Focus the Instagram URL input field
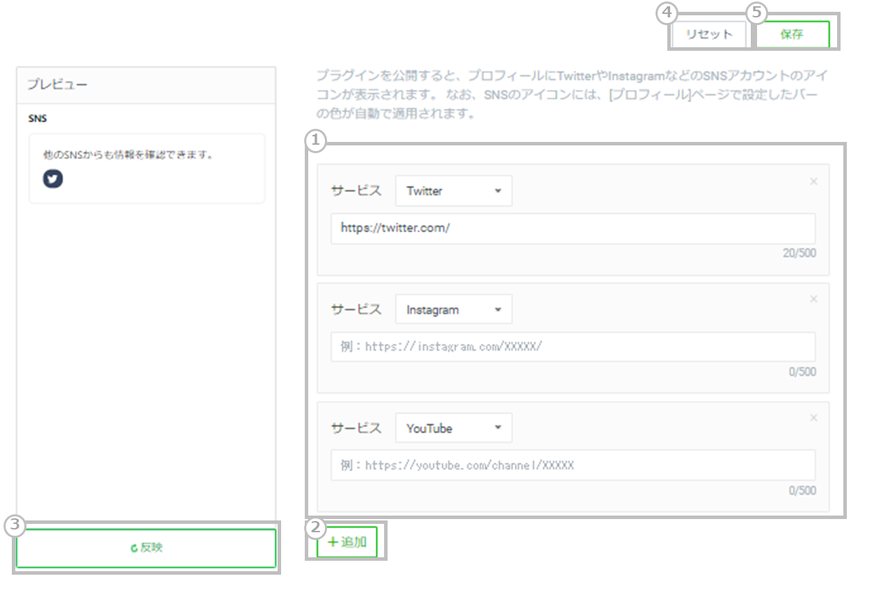The width and height of the screenshot is (883, 606). point(572,346)
